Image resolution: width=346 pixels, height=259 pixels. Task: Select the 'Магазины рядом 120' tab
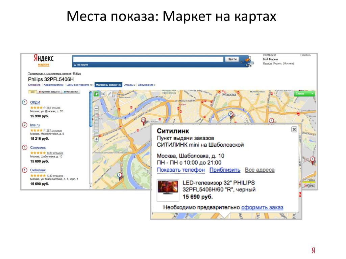click(x=108, y=85)
